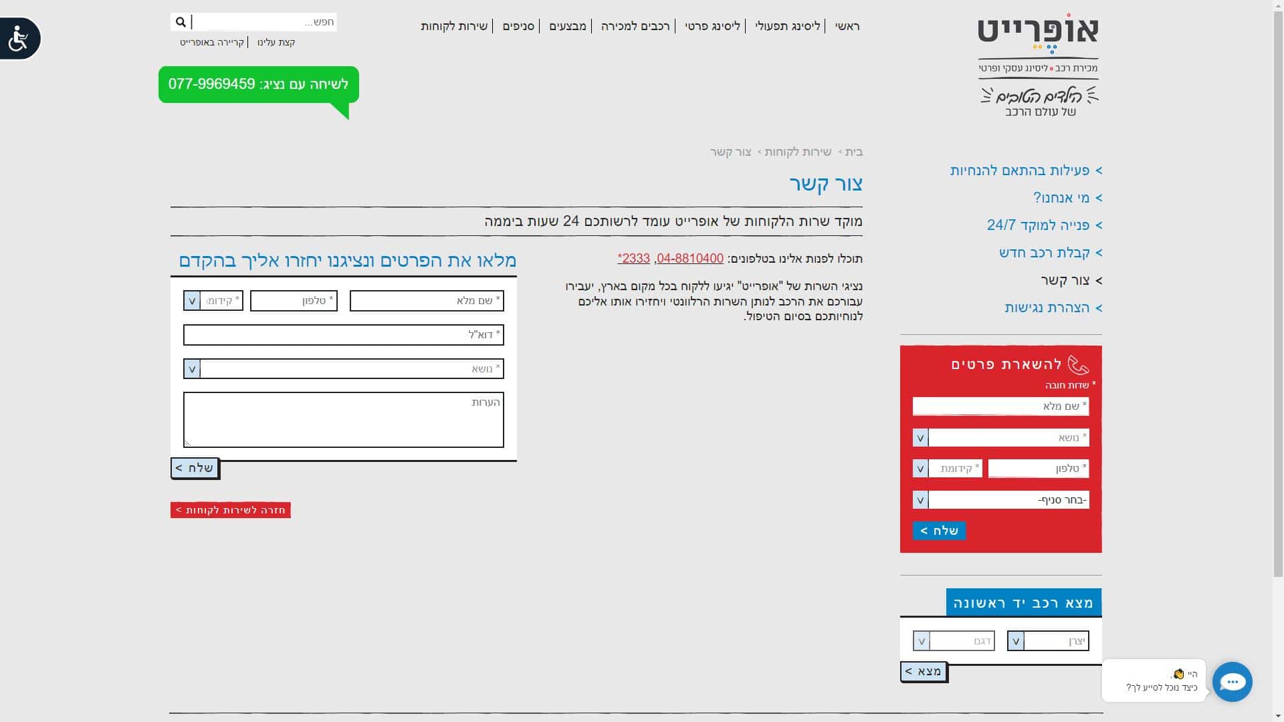Viewport: 1284px width, 722px height.
Task: Expand the branch selection dropdown
Action: pos(920,500)
